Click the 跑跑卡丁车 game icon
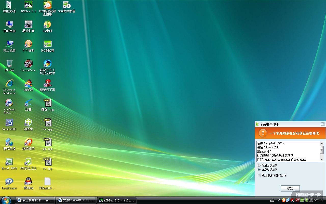The height and width of the screenshot is (204, 326). pos(47,85)
